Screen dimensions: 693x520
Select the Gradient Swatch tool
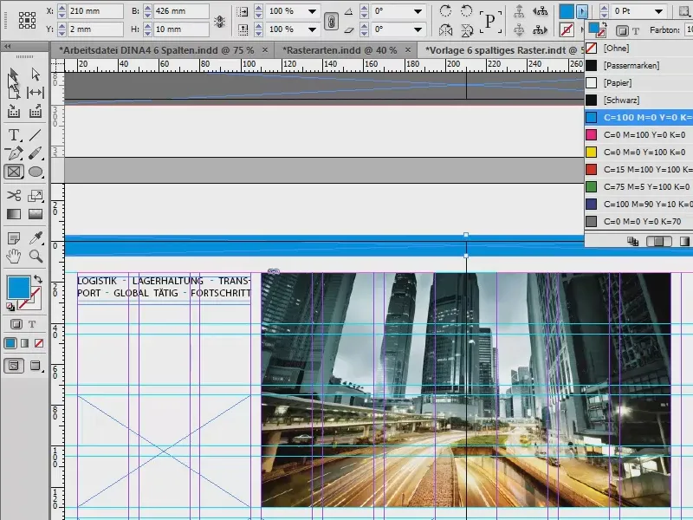(x=14, y=214)
